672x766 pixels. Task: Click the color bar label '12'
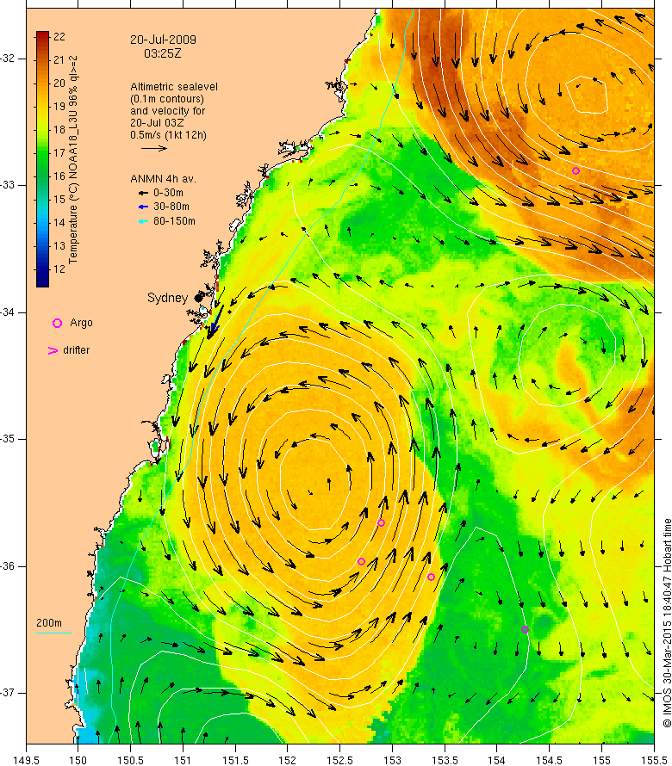pos(59,269)
